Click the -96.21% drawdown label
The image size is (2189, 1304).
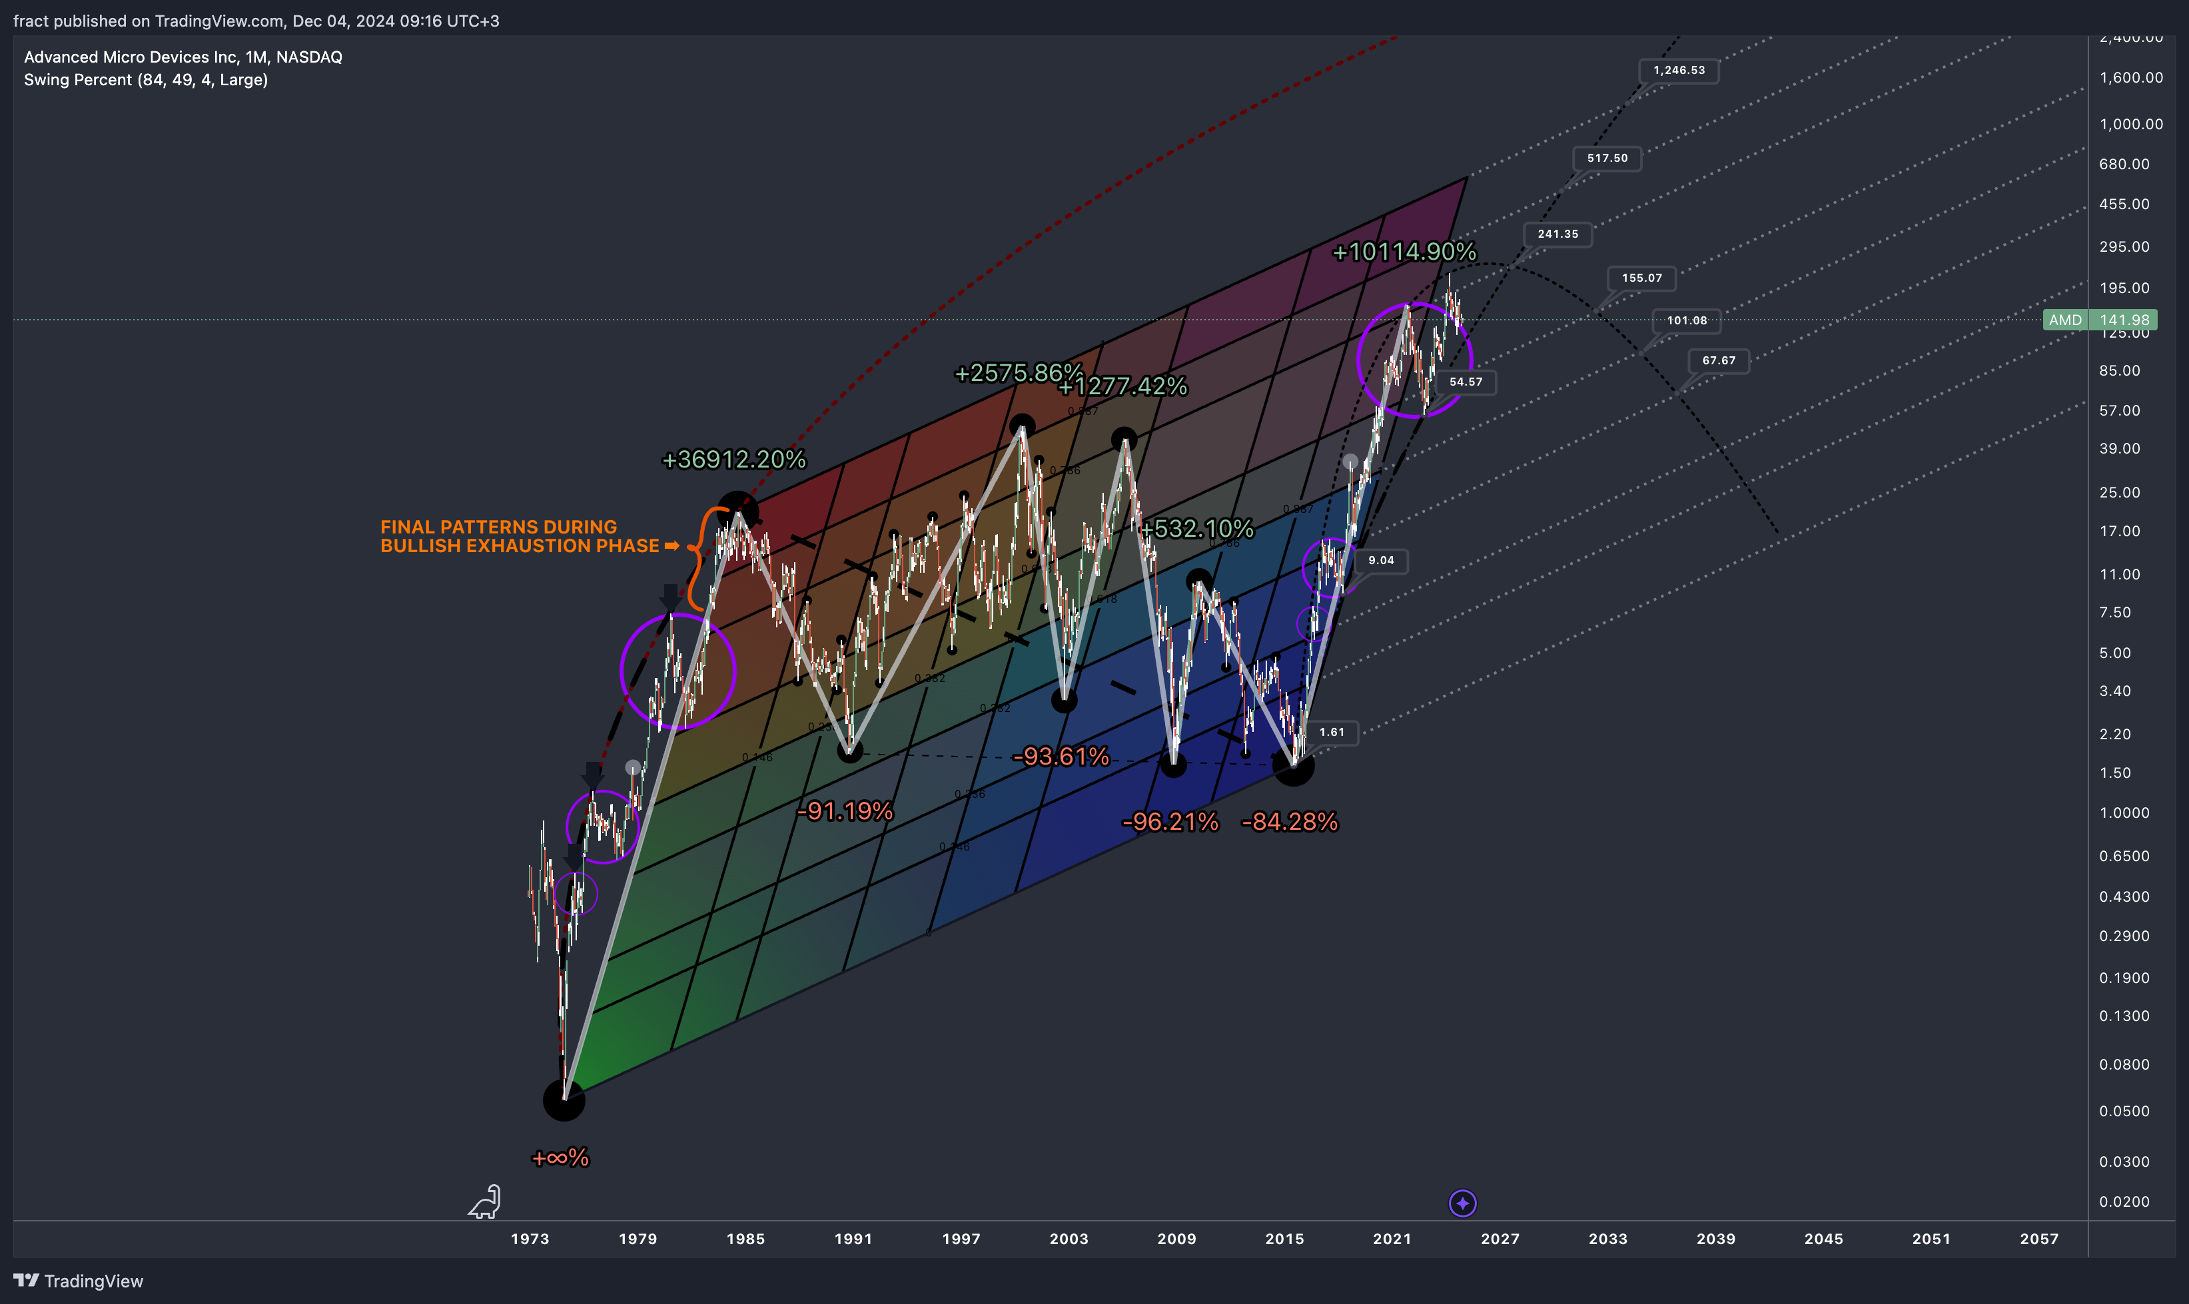coord(1170,822)
